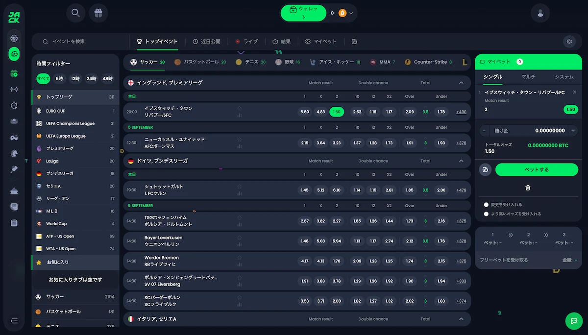
Task: Open the マイベット tab in top navigation
Action: pyautogui.click(x=321, y=42)
